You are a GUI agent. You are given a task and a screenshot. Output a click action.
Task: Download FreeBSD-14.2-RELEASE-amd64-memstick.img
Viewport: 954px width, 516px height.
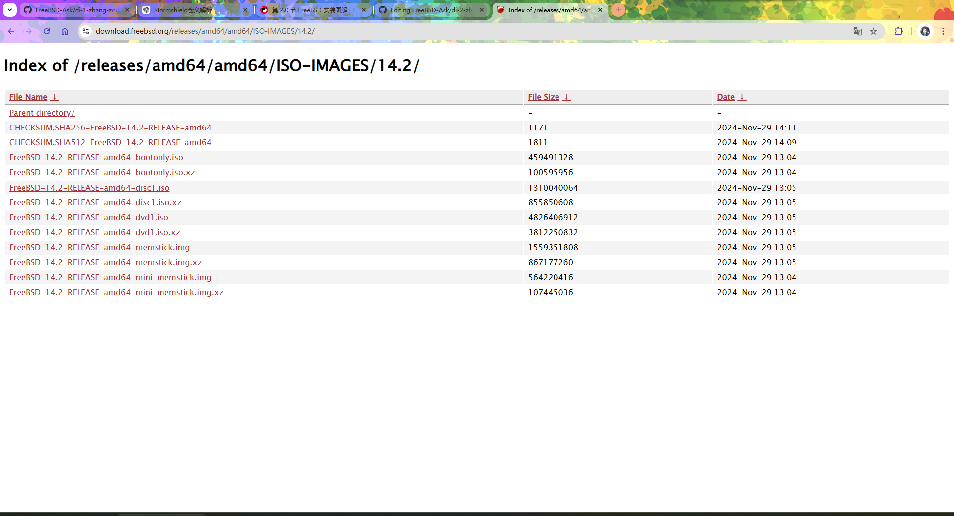pyautogui.click(x=99, y=248)
